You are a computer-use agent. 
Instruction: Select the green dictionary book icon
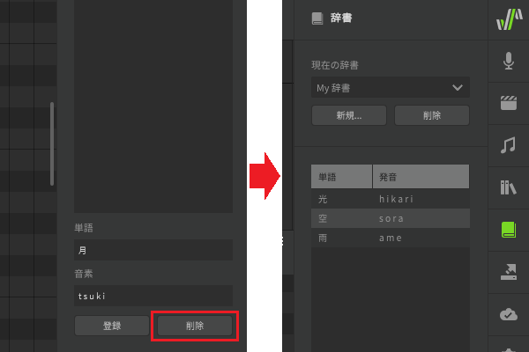[x=509, y=230]
